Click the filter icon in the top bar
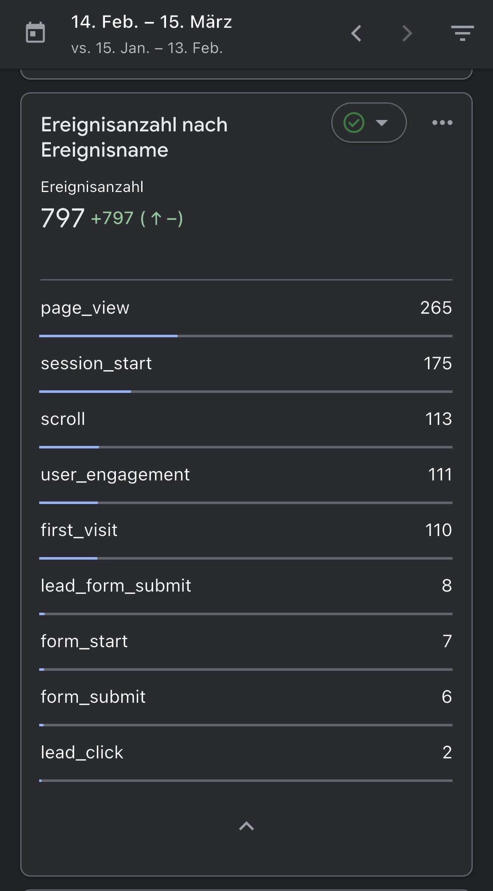This screenshot has height=891, width=493. click(462, 34)
